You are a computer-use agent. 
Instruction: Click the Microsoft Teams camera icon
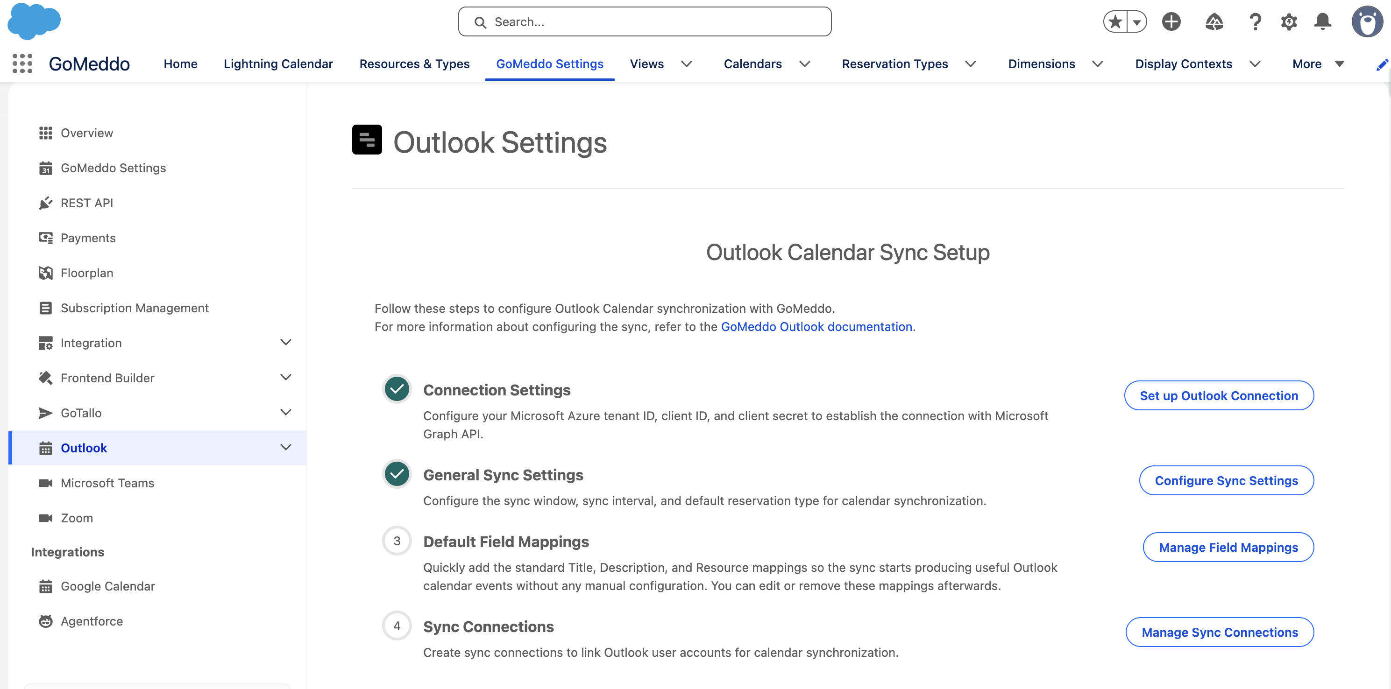tap(45, 483)
